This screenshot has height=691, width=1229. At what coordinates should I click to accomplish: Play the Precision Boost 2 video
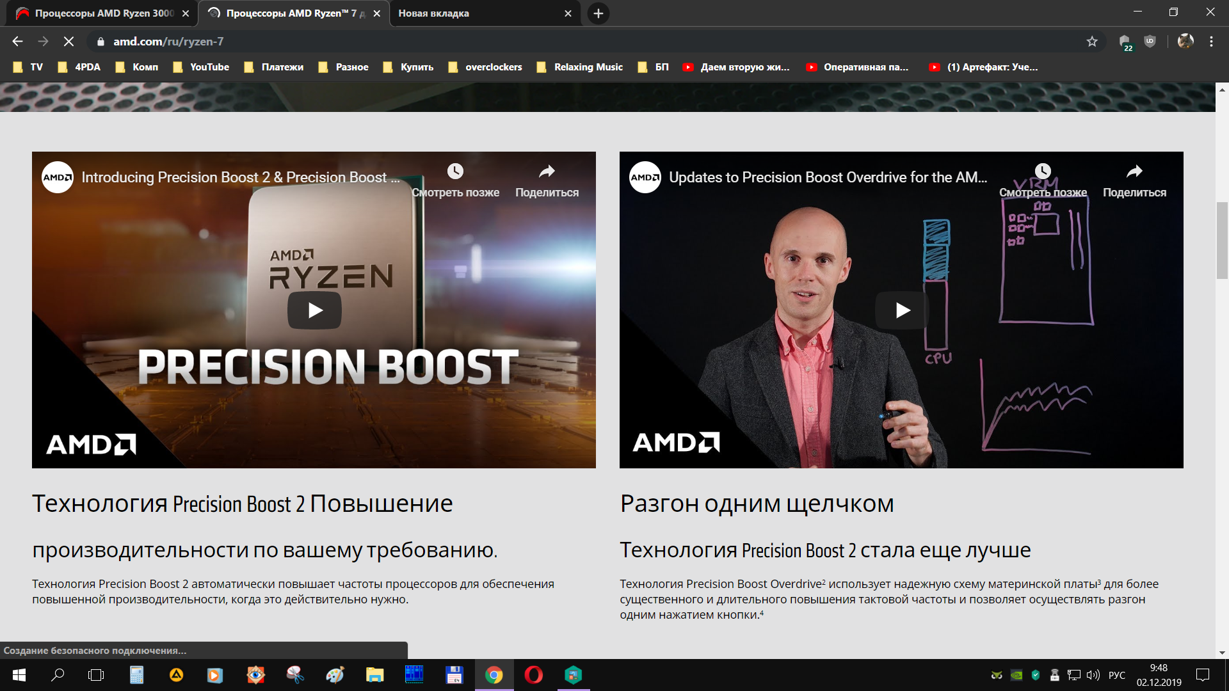[314, 310]
